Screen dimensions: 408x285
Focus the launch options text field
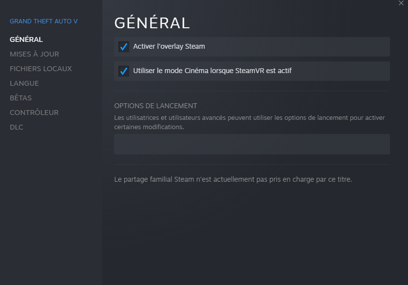pyautogui.click(x=252, y=144)
